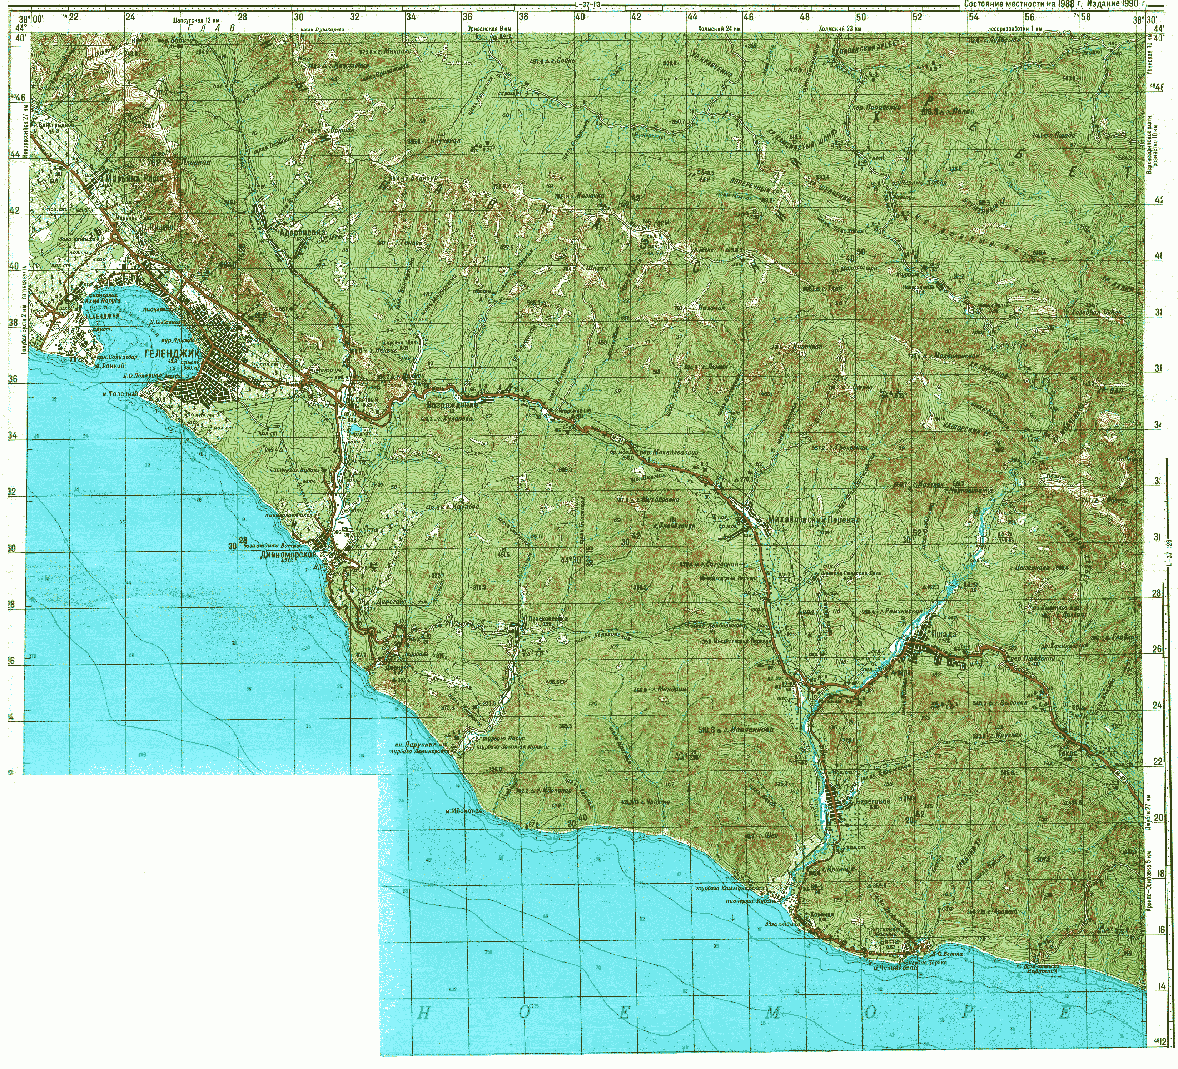Click the town name 'Дивноморское'
Viewport: 1178px width, 1069px height.
coord(288,555)
